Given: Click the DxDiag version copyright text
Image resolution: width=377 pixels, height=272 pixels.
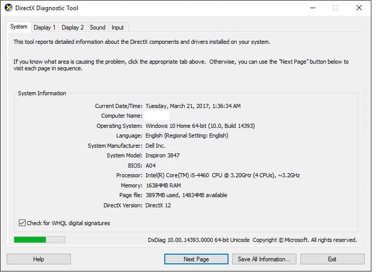Looking at the screenshot, I should pos(252,240).
